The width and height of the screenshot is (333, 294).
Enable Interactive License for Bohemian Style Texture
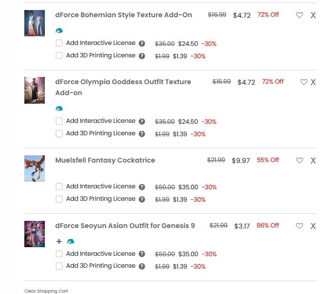pyautogui.click(x=59, y=43)
